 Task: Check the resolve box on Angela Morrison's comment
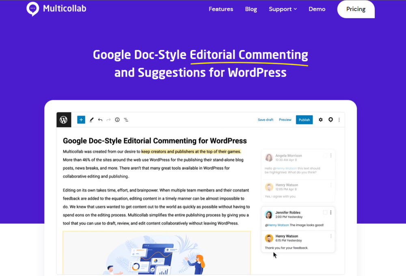pos(325,155)
